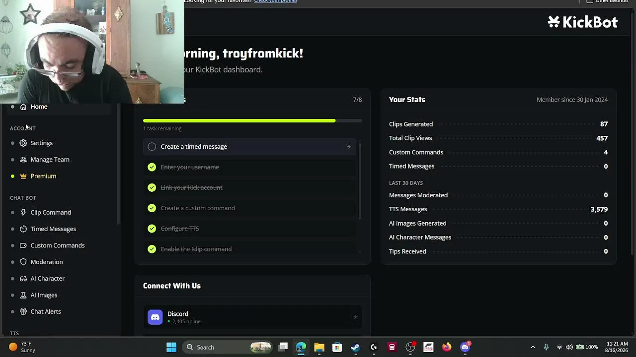Screen dimensions: 636x357
Task: Click the "457" Total Clip Views value
Action: tap(602, 138)
